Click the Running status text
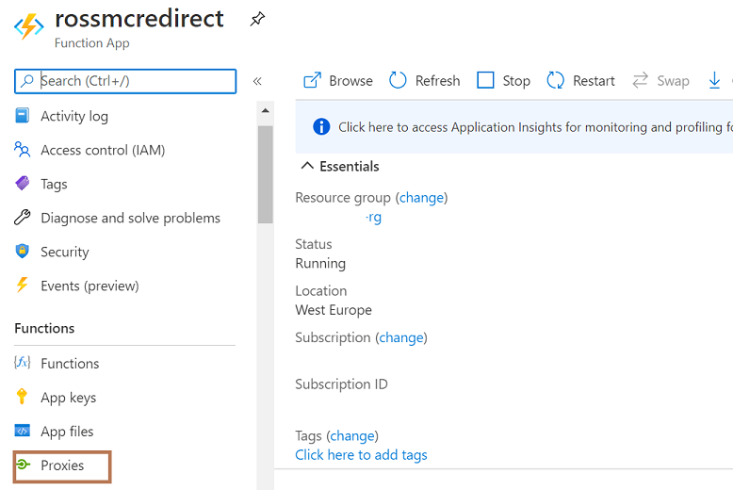The image size is (733, 490). click(x=320, y=263)
